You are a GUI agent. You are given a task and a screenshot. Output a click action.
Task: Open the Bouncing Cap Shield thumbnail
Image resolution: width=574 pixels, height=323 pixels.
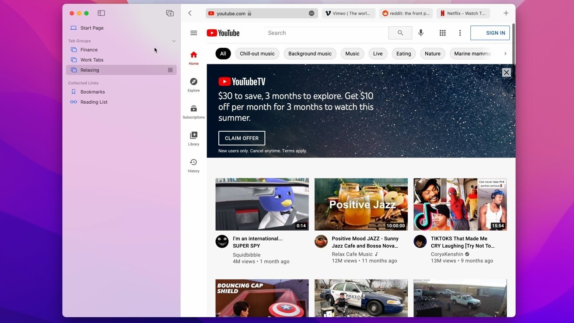pyautogui.click(x=262, y=298)
